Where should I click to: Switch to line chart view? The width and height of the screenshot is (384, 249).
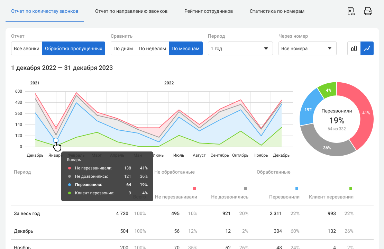point(367,49)
